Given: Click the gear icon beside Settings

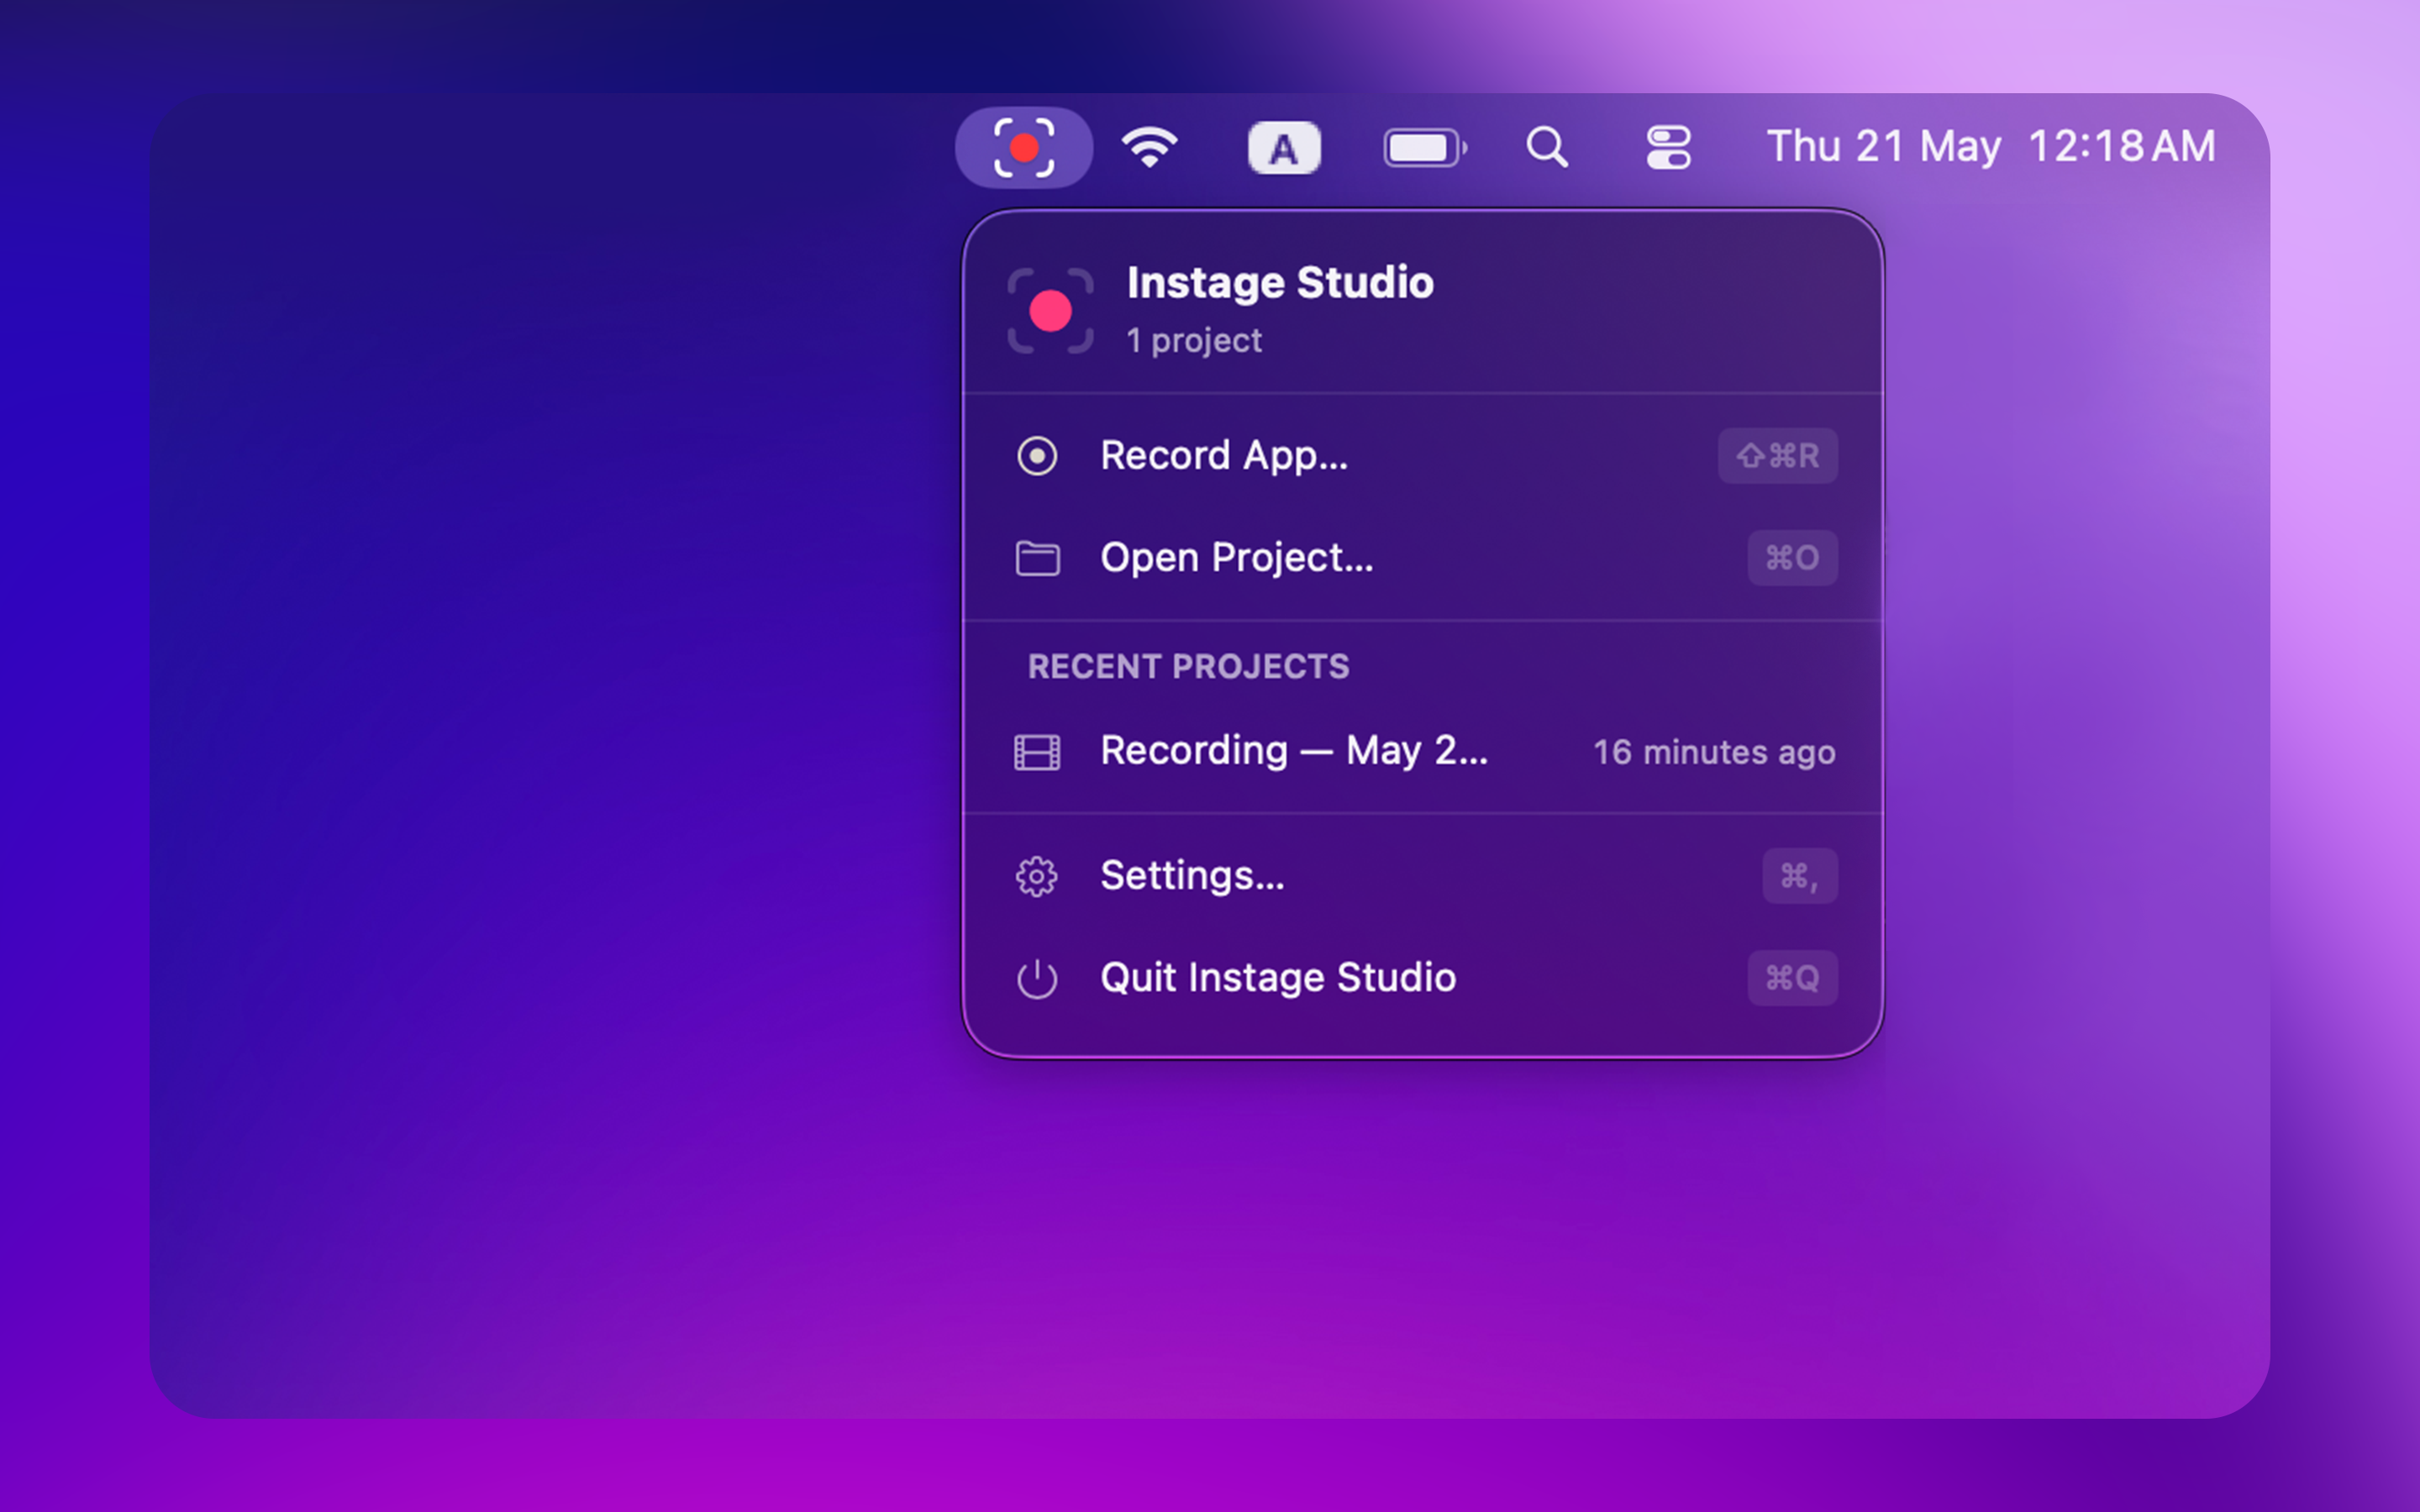Looking at the screenshot, I should tap(1037, 877).
